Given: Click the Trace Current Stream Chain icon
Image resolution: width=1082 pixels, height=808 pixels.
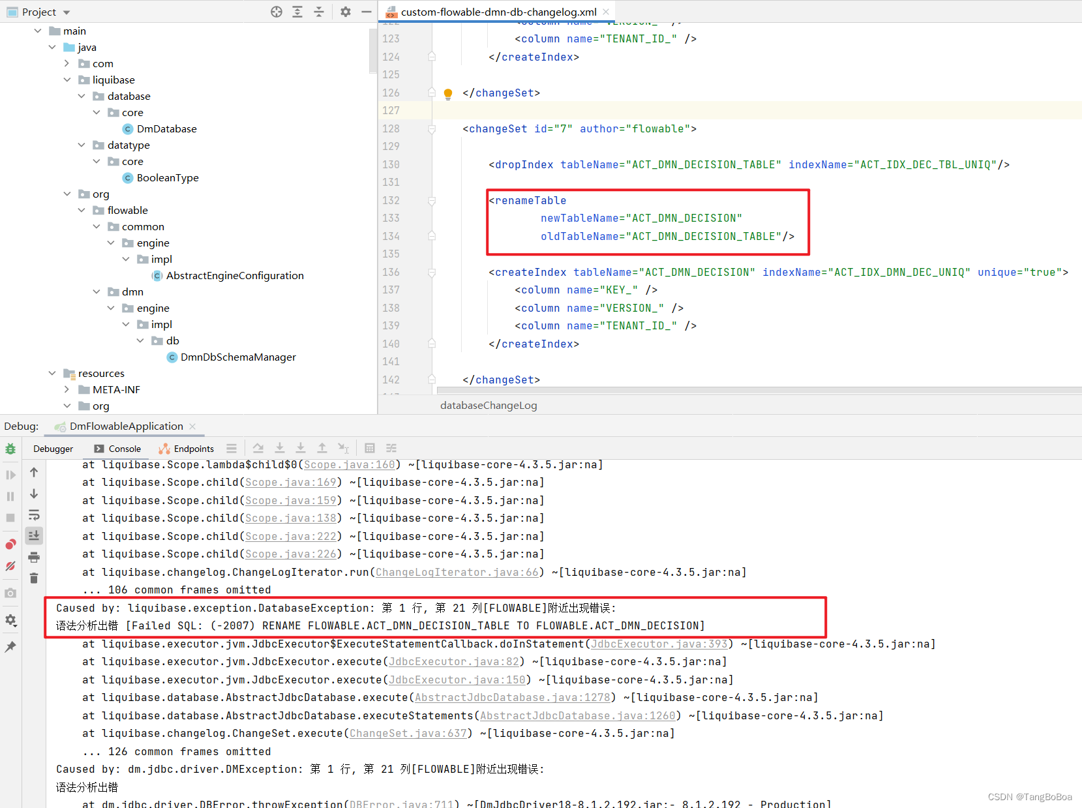Looking at the screenshot, I should pos(391,448).
